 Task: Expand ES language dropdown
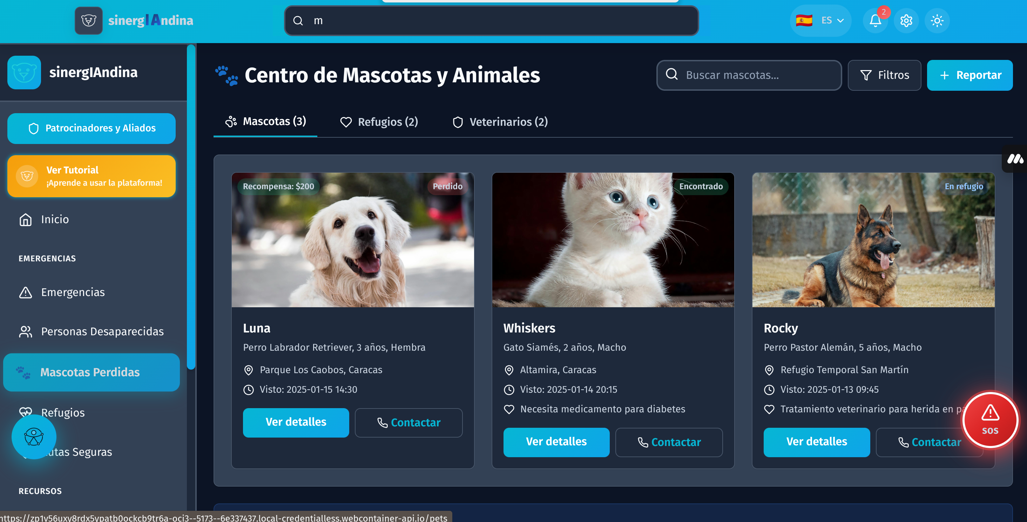tap(820, 21)
